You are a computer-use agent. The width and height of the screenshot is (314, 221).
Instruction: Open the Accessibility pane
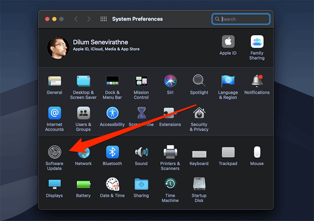coord(112,113)
